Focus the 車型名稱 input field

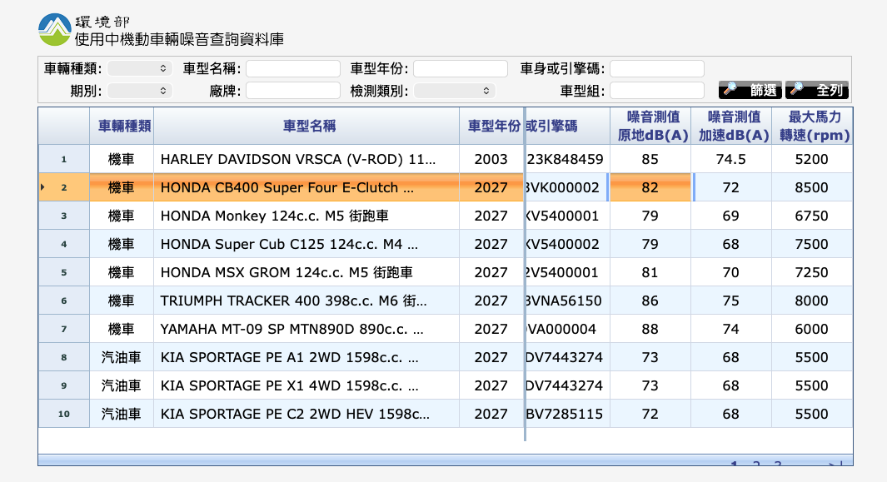point(293,68)
